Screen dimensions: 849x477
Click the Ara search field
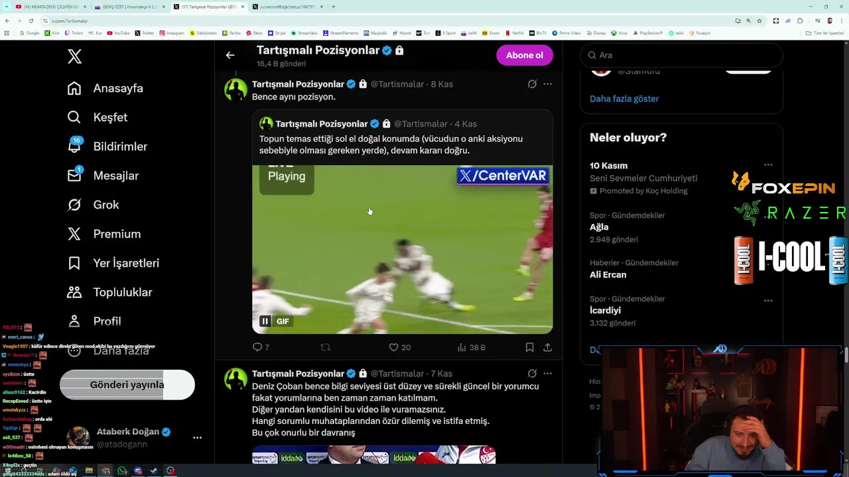point(681,55)
